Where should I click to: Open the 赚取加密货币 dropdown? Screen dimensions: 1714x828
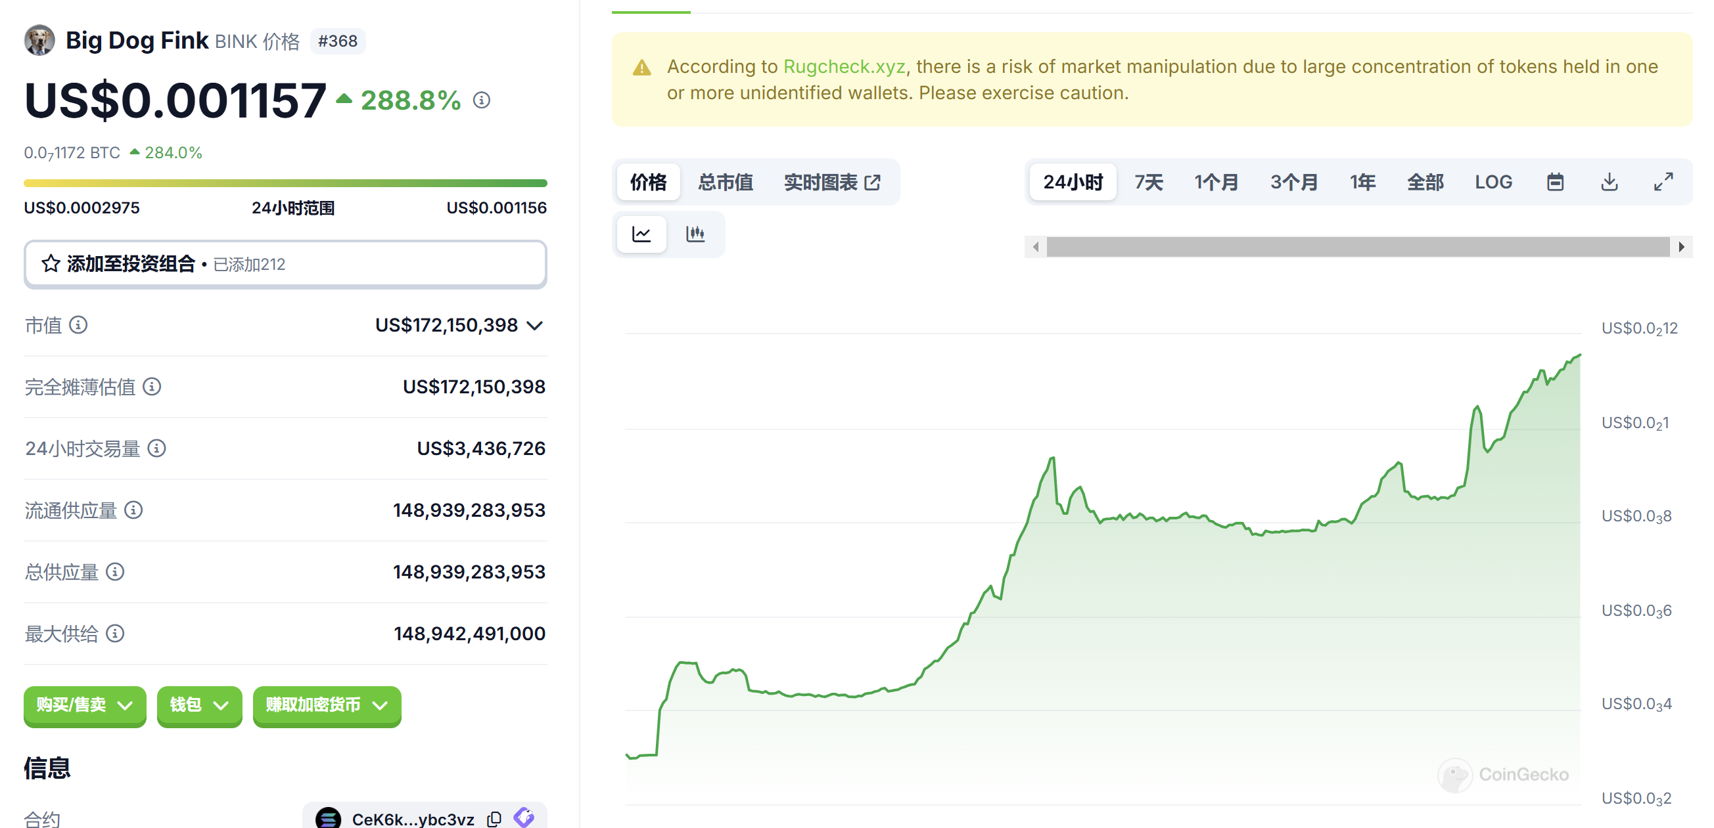pyautogui.click(x=327, y=705)
